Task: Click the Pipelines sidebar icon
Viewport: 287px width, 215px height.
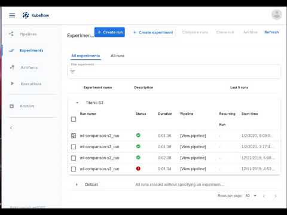Action: click(x=11, y=34)
